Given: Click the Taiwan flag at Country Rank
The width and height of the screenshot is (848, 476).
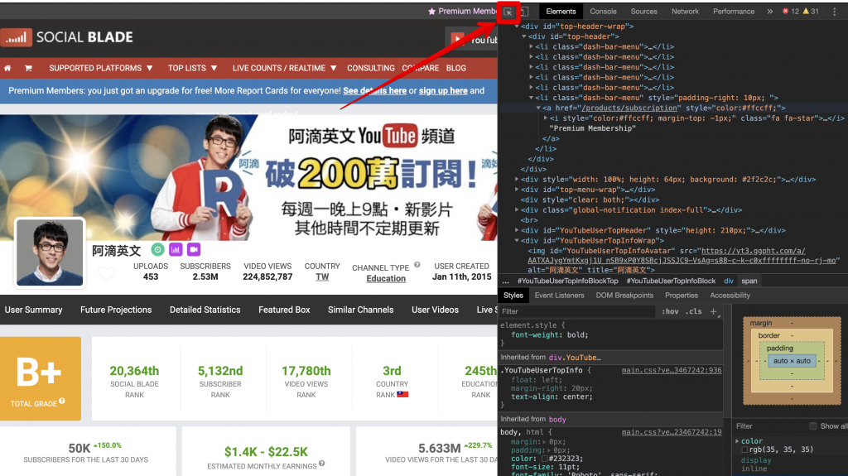Looking at the screenshot, I should (x=402, y=394).
